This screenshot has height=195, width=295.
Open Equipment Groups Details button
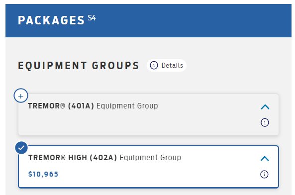tap(167, 65)
